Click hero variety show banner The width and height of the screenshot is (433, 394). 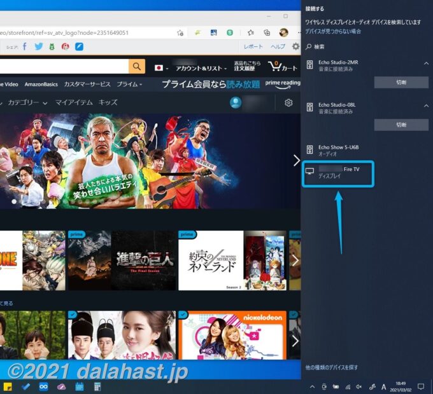[x=149, y=161]
